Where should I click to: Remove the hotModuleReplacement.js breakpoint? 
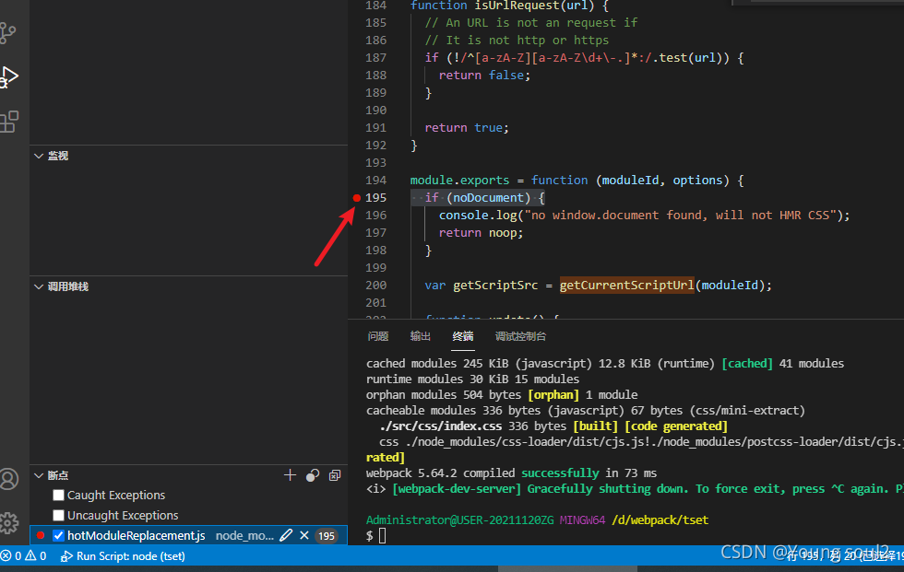[x=304, y=535]
